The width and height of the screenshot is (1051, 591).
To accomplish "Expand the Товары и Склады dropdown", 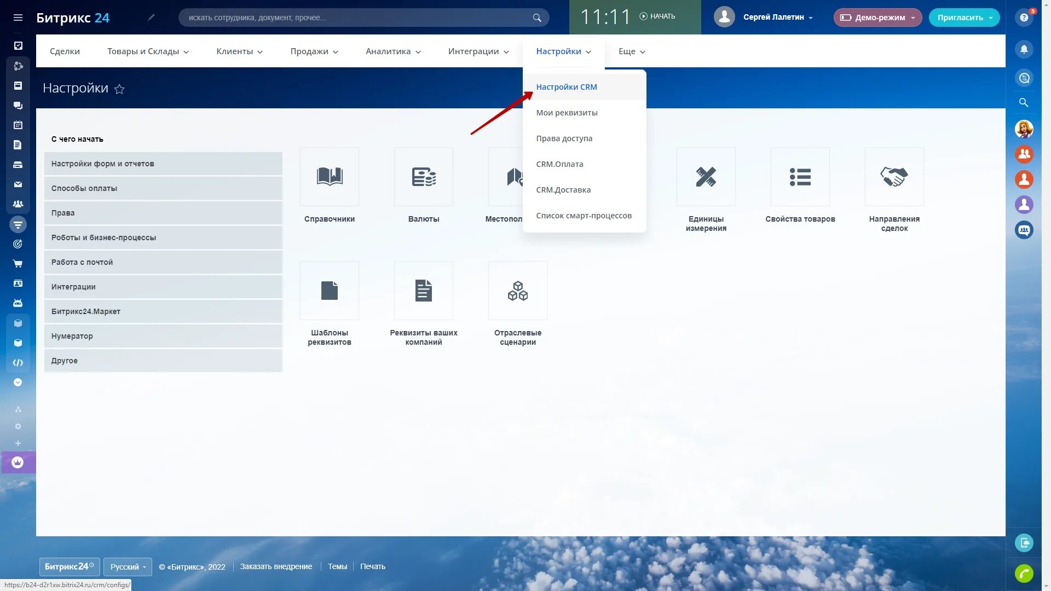I will tap(148, 51).
